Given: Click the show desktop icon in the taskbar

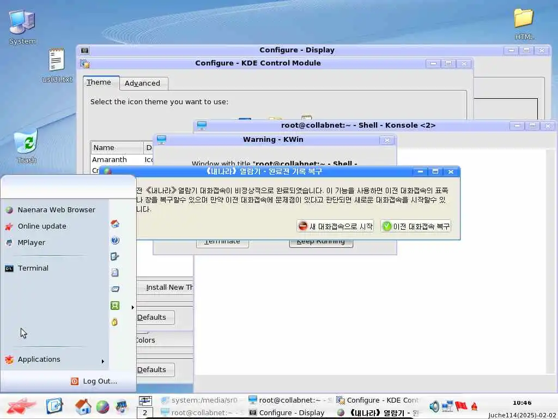Looking at the screenshot, I should pos(54,406).
